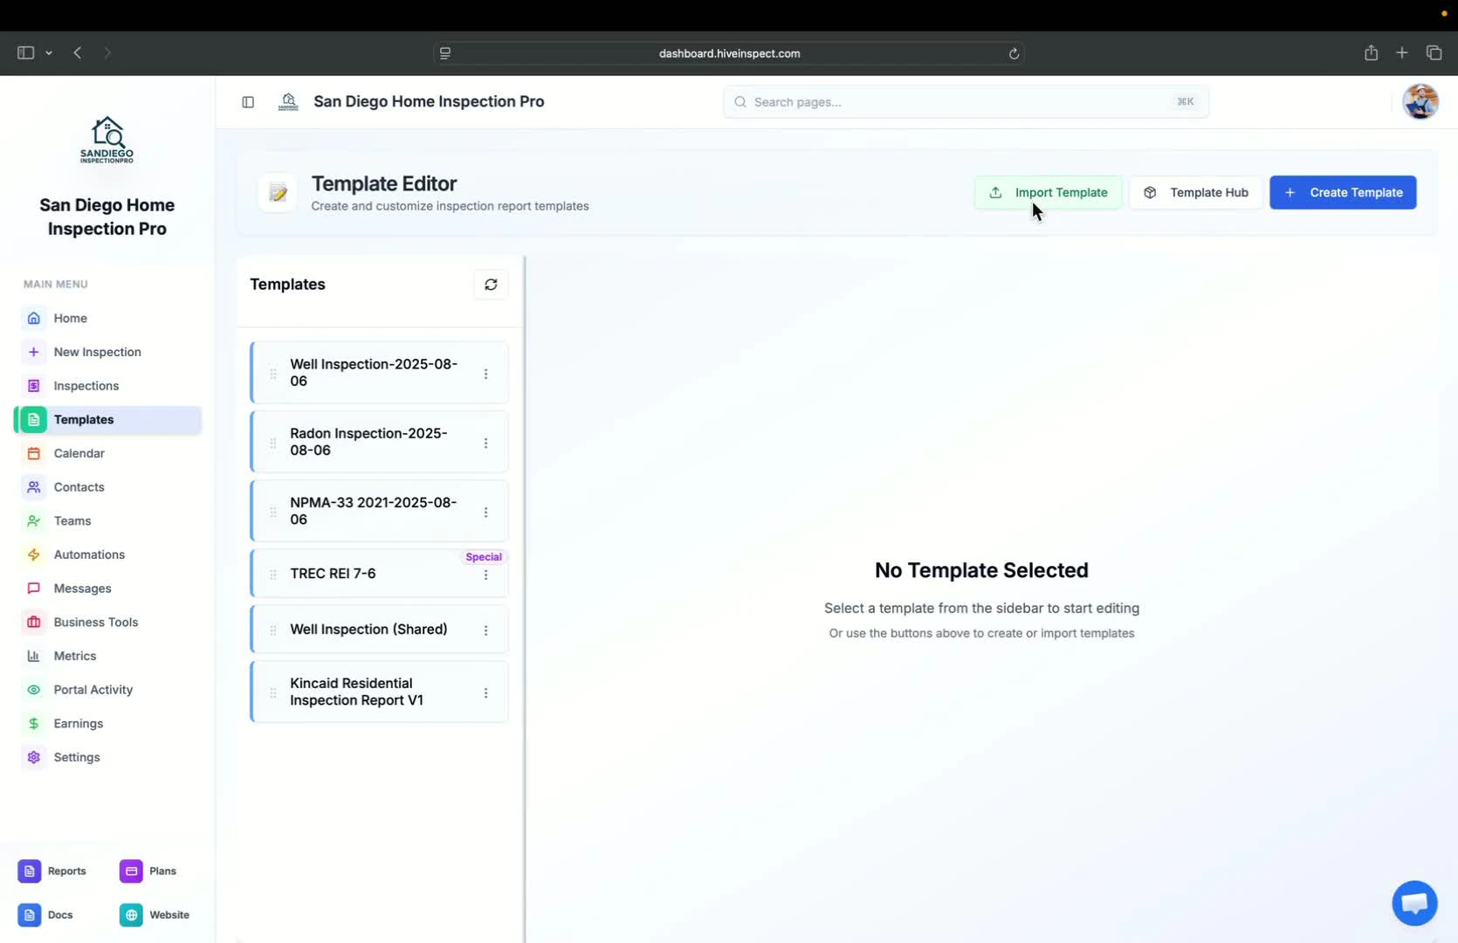The width and height of the screenshot is (1458, 943).
Task: Click the Metrics bar chart icon
Action: click(x=33, y=656)
